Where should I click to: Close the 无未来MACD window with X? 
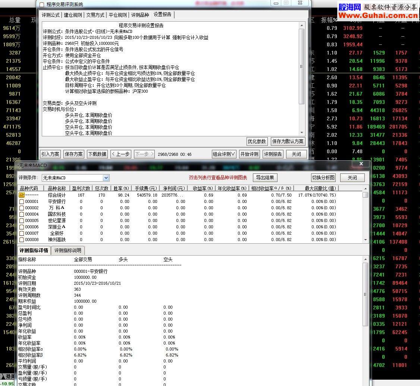tap(361, 163)
